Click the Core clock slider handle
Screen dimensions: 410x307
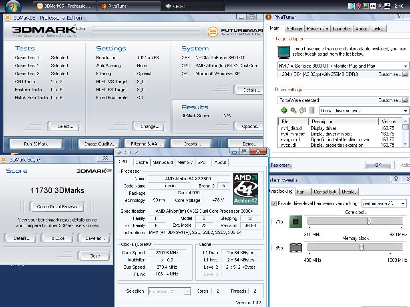click(x=369, y=221)
